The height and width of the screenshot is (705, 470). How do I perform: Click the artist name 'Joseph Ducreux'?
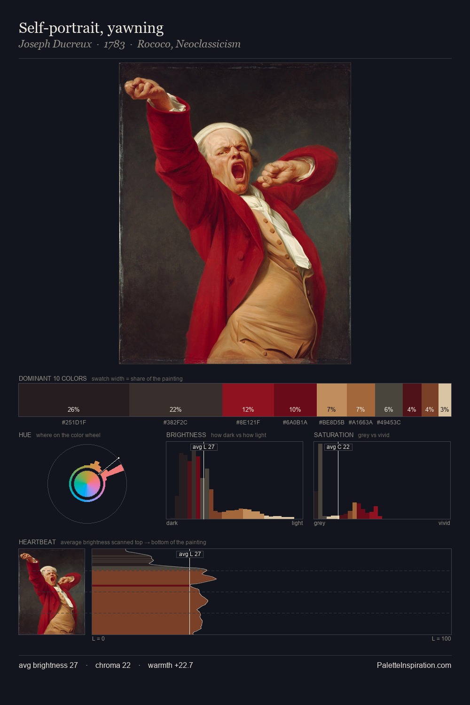(55, 44)
